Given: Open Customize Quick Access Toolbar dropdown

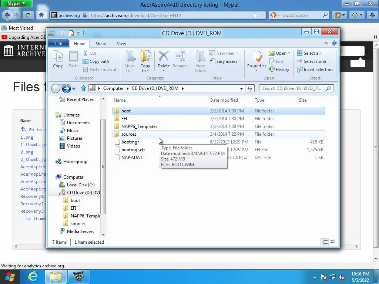Looking at the screenshot, I should [78, 33].
